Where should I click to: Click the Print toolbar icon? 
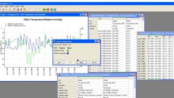tap(3, 10)
